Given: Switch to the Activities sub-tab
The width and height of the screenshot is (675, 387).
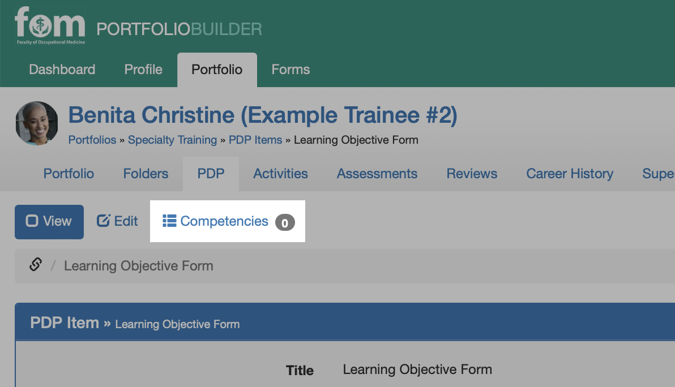Looking at the screenshot, I should pos(280,174).
